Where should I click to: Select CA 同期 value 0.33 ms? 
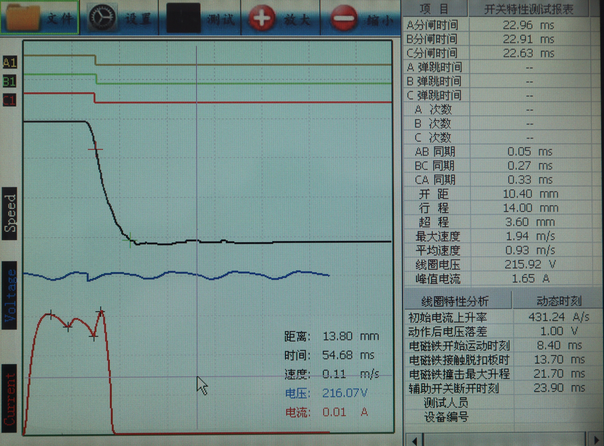pos(530,180)
